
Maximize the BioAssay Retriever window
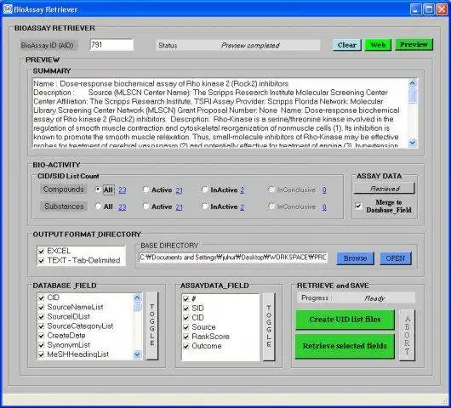point(429,9)
